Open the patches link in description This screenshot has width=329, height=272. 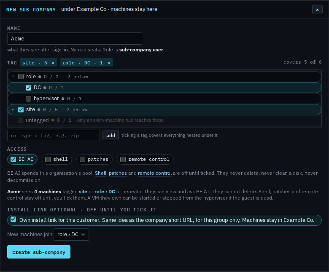point(118,173)
